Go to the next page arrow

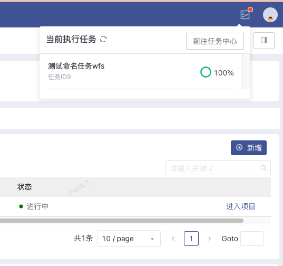click(209, 239)
